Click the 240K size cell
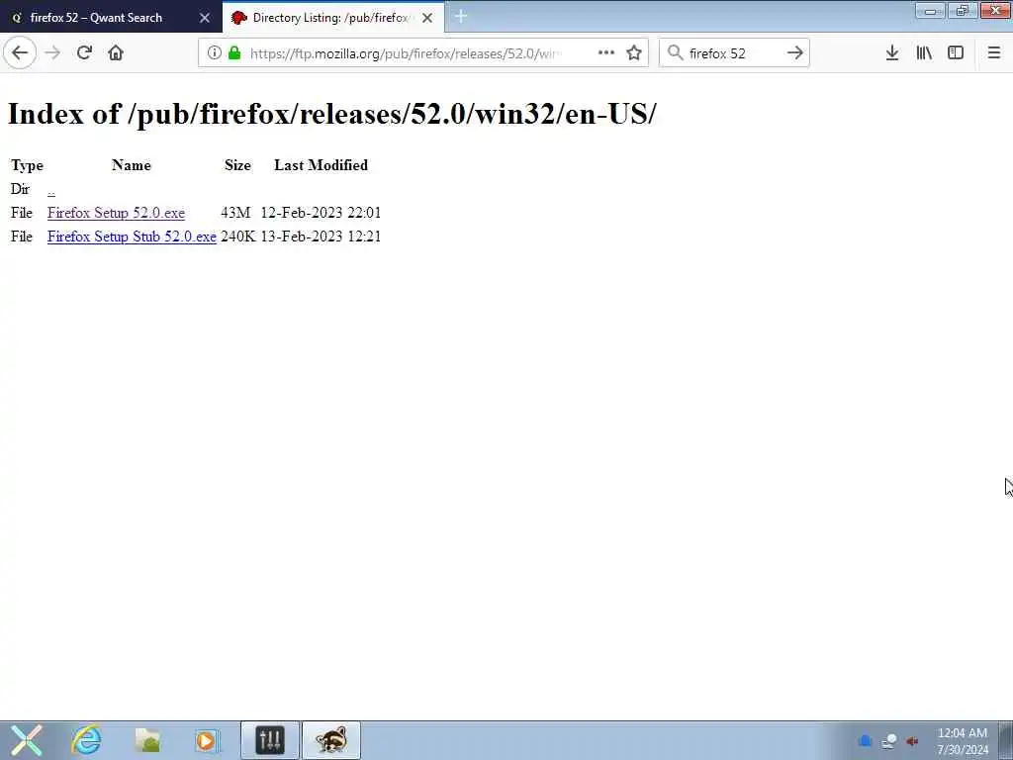The height and width of the screenshot is (760, 1013). [238, 237]
